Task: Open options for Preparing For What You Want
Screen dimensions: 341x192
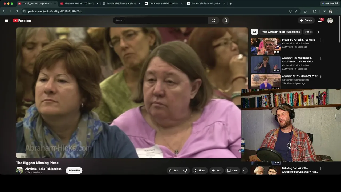Action: [x=321, y=40]
